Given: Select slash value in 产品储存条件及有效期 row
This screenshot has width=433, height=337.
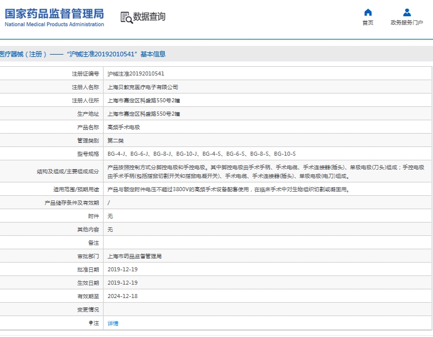Looking at the screenshot, I should tap(109, 203).
